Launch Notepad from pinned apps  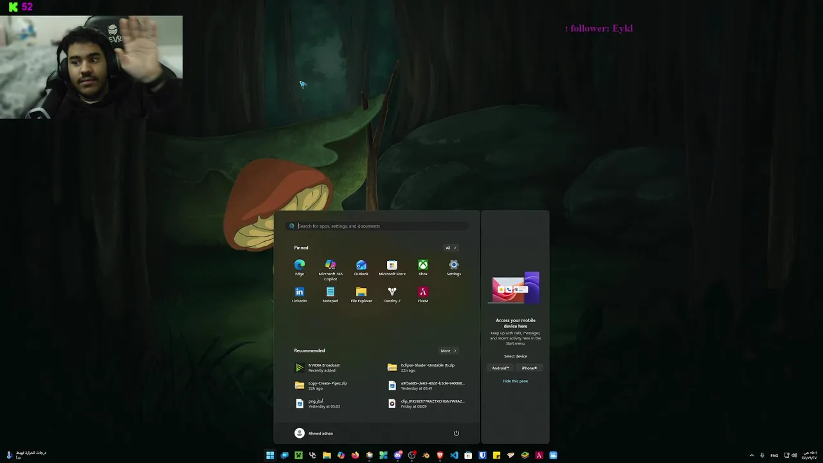[330, 295]
